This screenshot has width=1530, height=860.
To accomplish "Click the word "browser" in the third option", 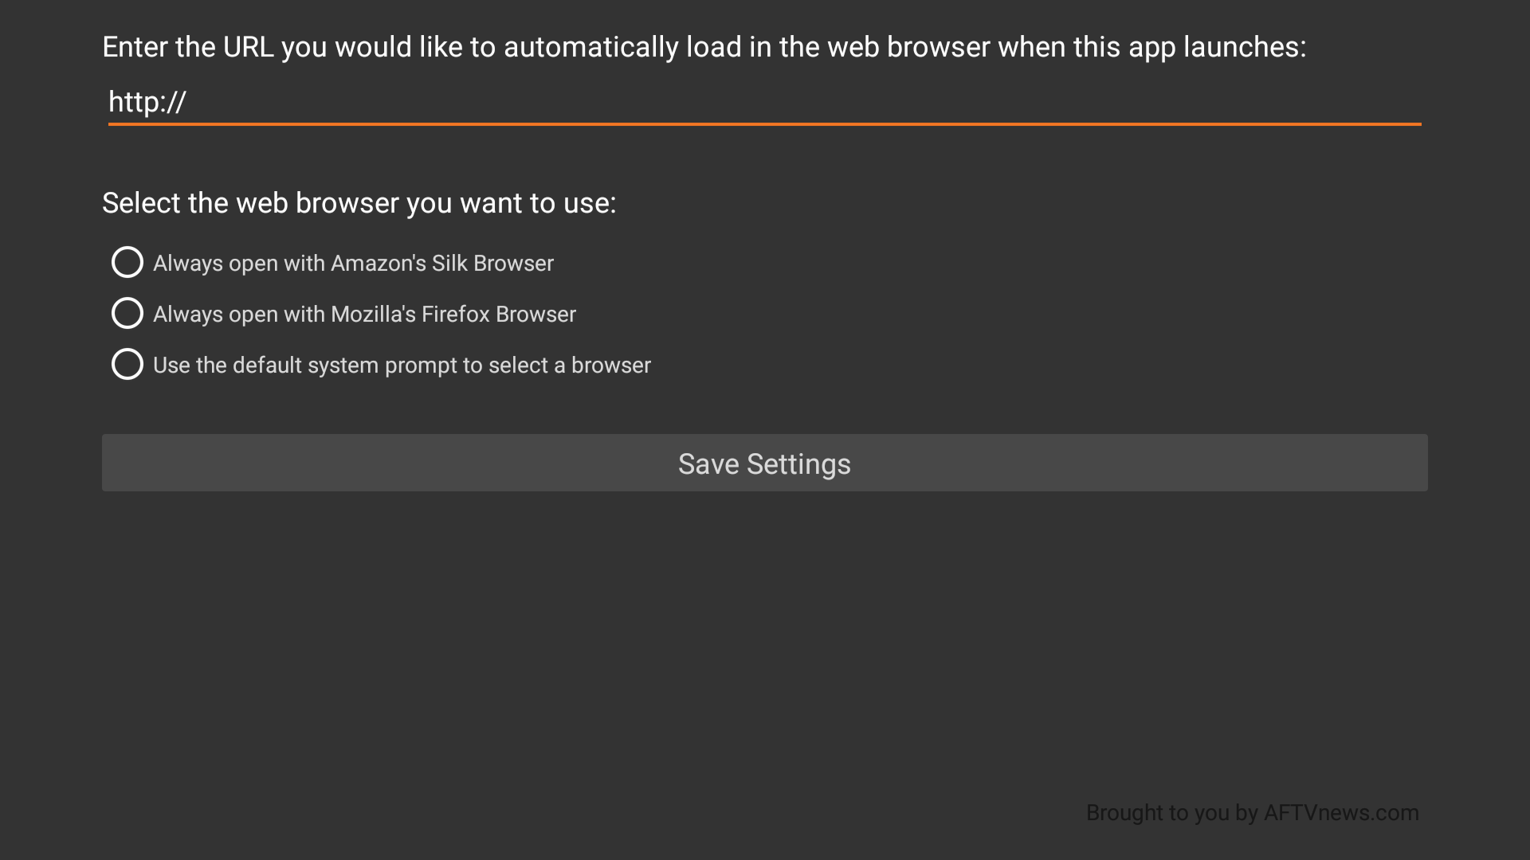I will pyautogui.click(x=610, y=365).
